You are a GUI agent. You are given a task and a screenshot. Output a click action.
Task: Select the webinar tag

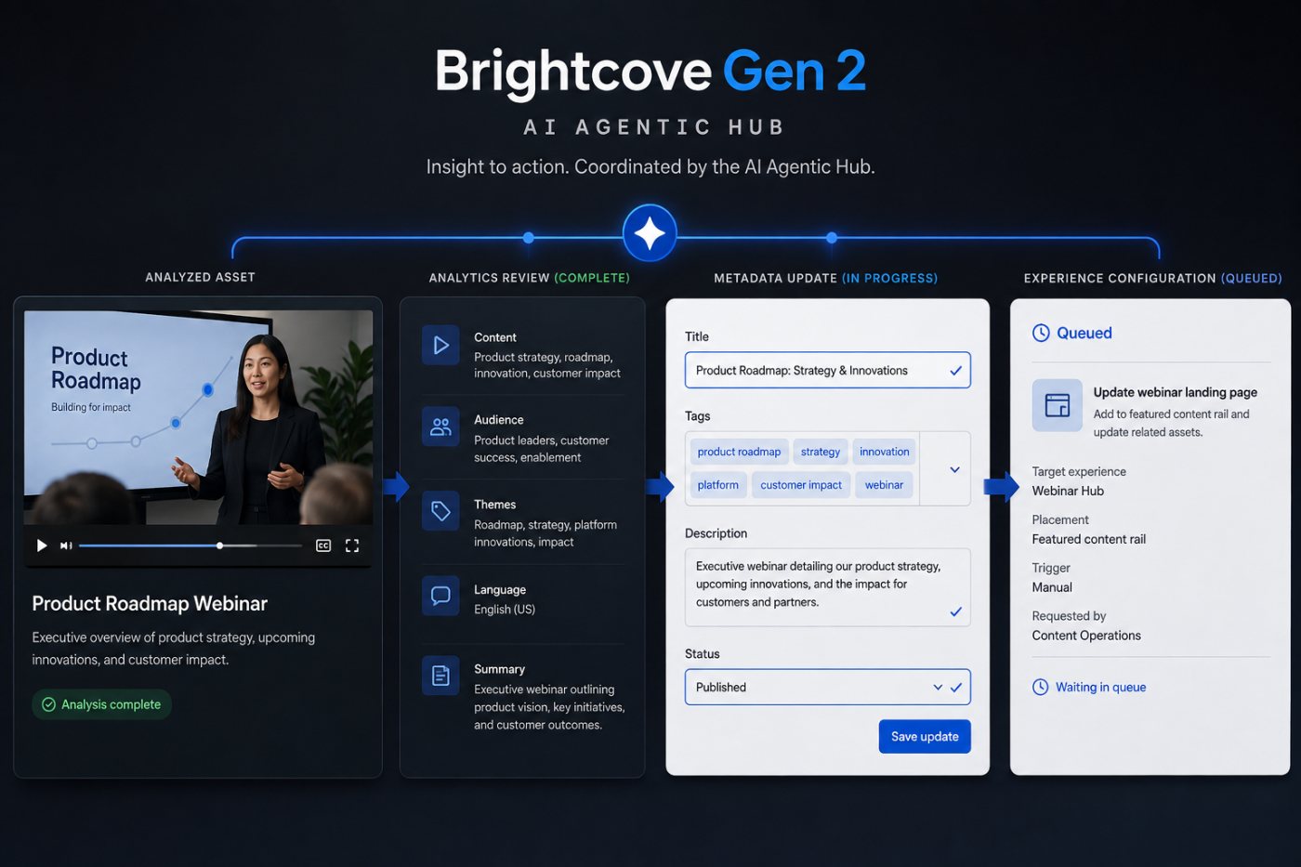pyautogui.click(x=884, y=485)
